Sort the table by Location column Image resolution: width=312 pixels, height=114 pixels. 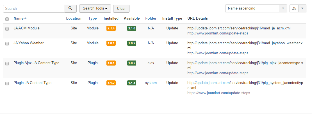tap(74, 18)
